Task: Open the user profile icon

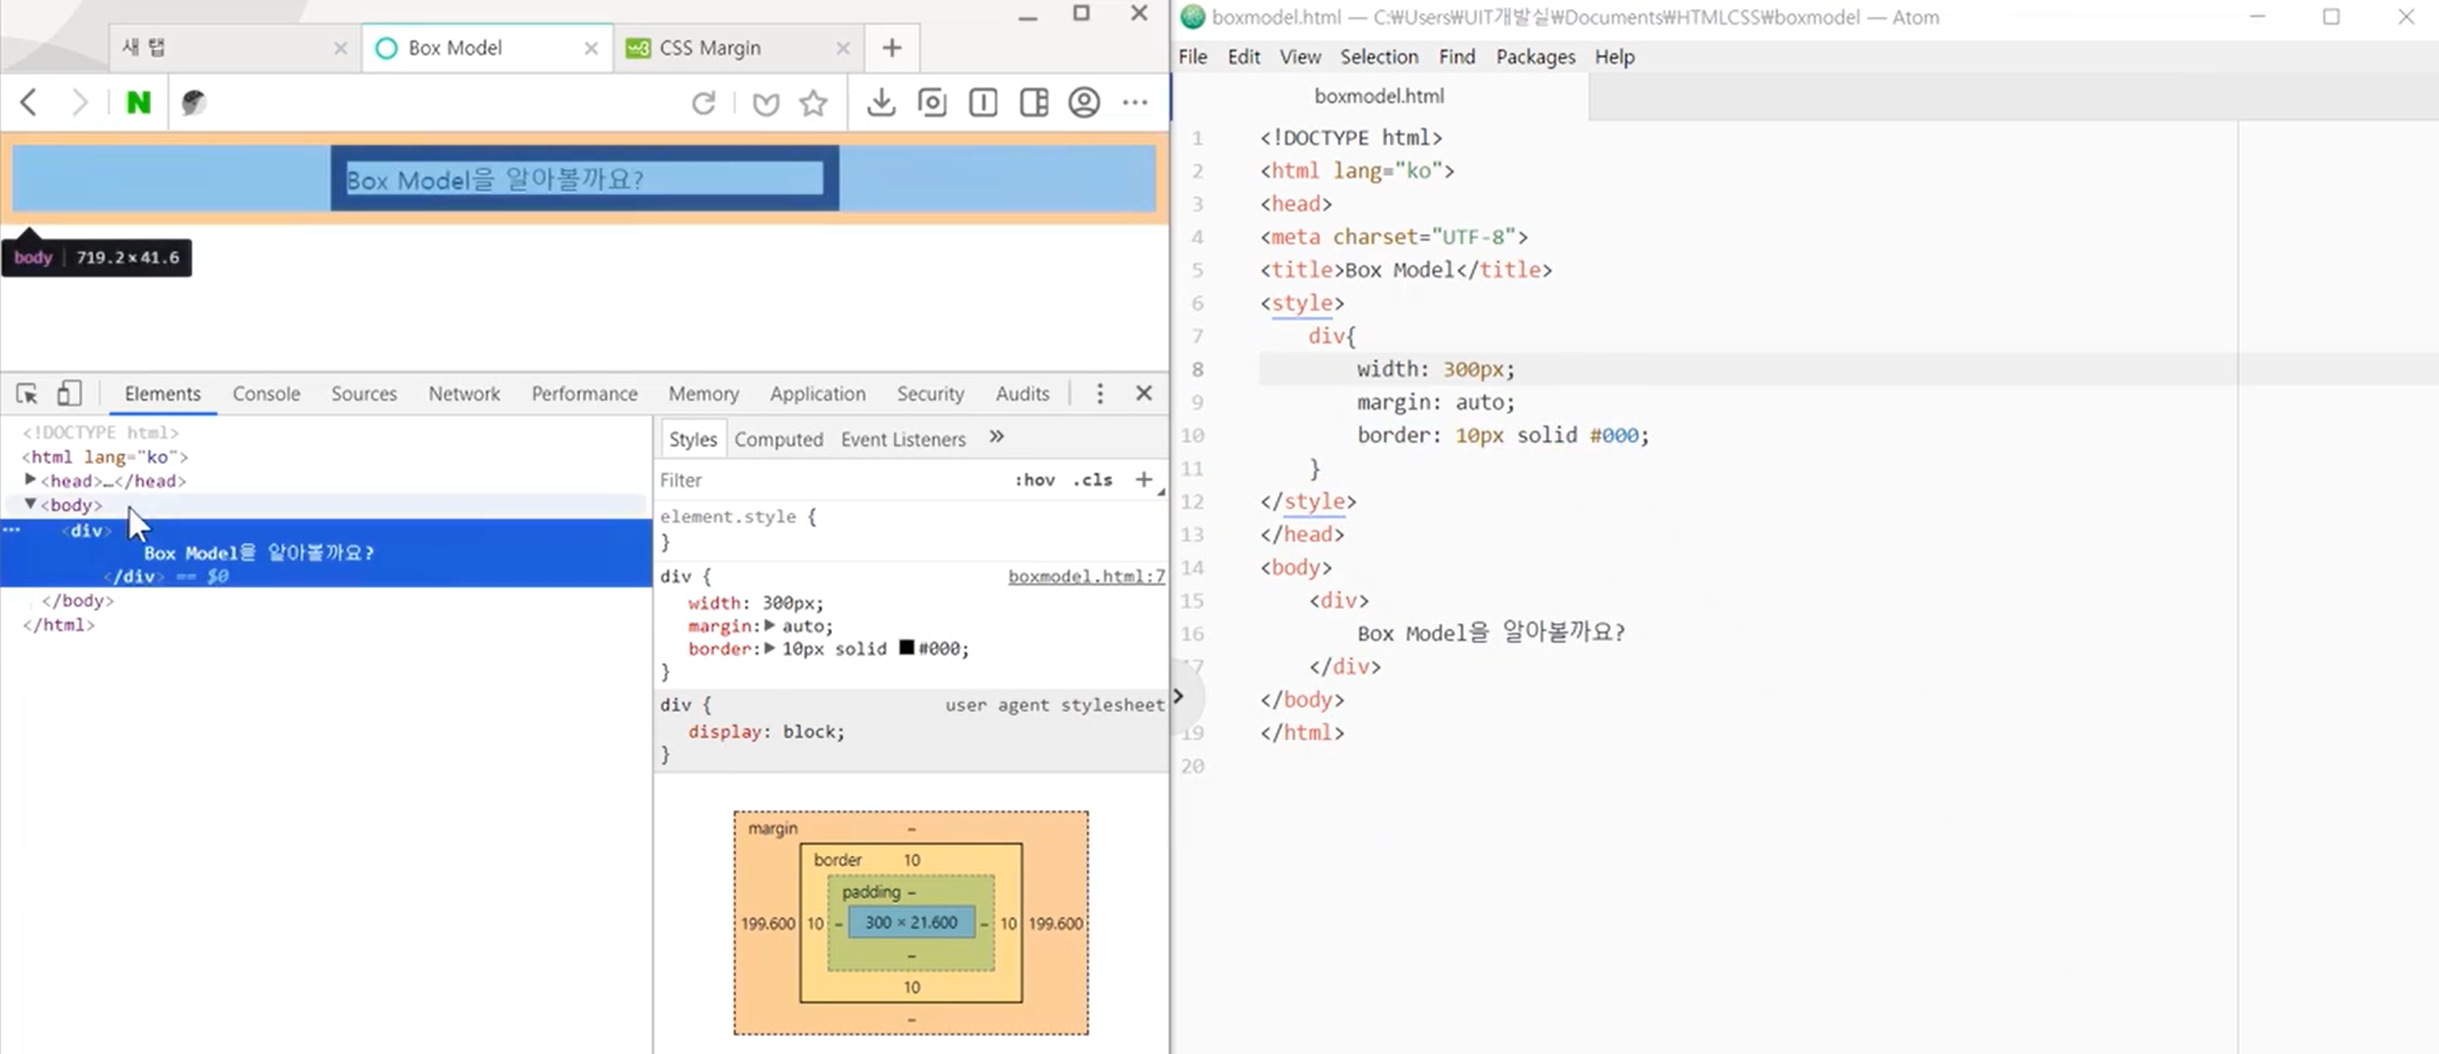Action: point(1083,102)
